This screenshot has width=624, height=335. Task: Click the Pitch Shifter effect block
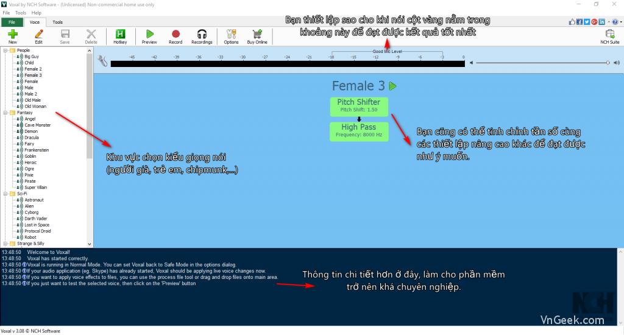359,106
